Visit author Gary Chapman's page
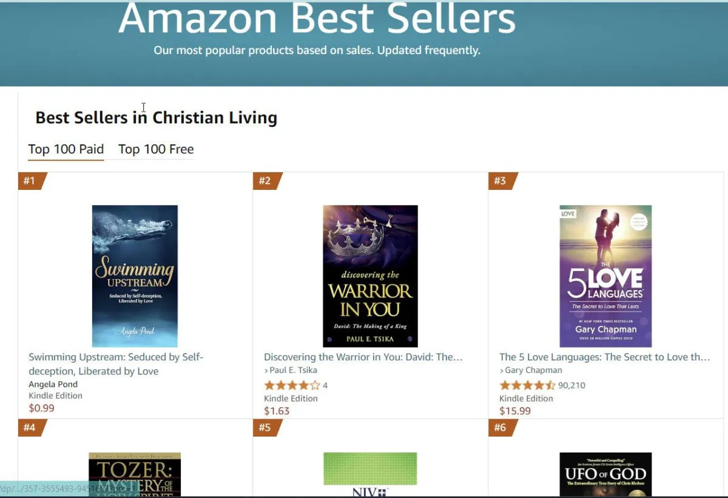728x498 pixels. pyautogui.click(x=534, y=370)
